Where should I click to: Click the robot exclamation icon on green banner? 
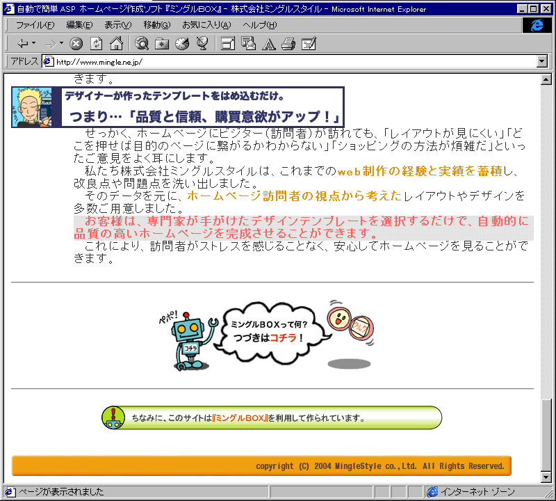click(x=113, y=417)
